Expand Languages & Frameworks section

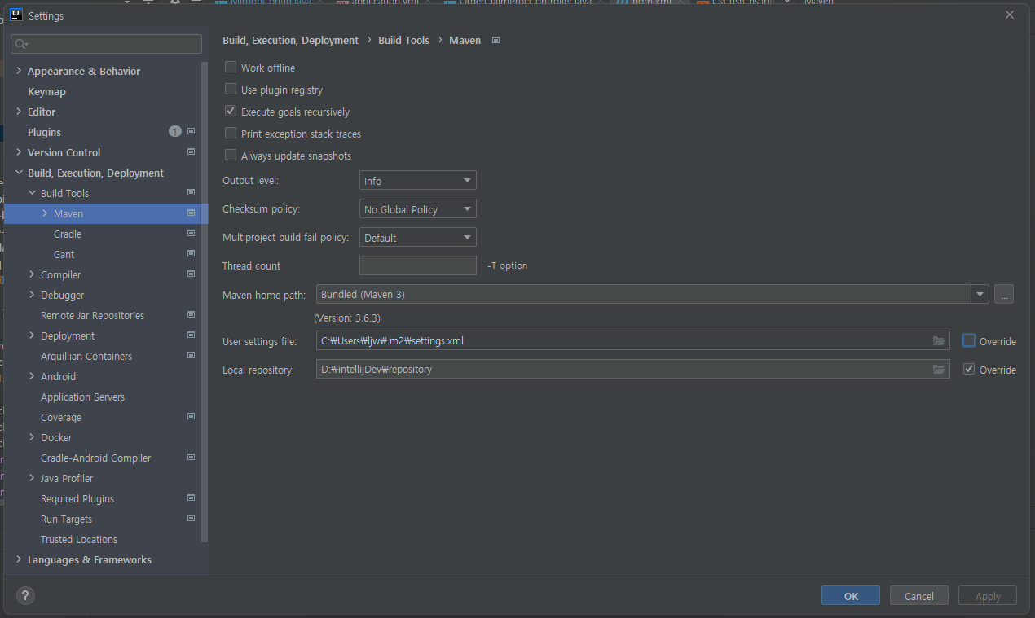tap(19, 559)
